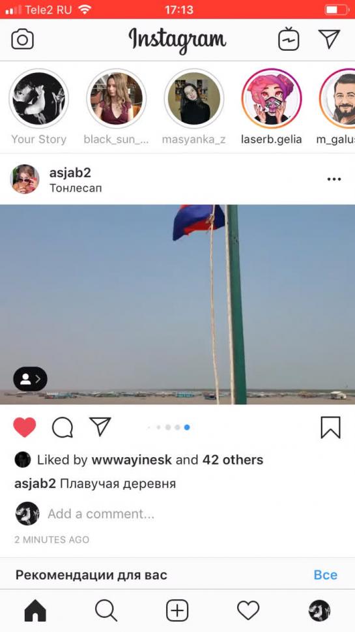Tap the Add a comment field
This screenshot has width=355, height=632.
(101, 514)
